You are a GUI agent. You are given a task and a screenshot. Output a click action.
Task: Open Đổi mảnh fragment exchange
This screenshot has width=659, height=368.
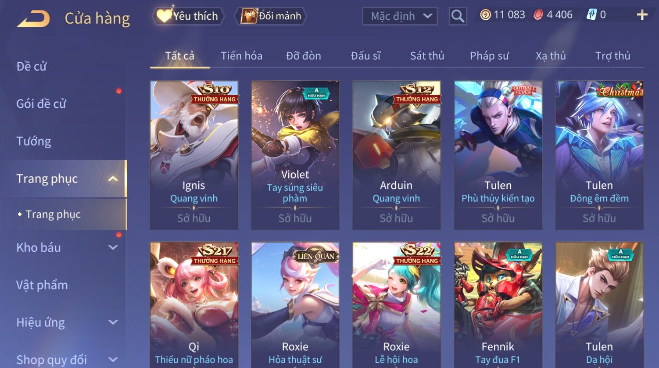click(x=271, y=16)
